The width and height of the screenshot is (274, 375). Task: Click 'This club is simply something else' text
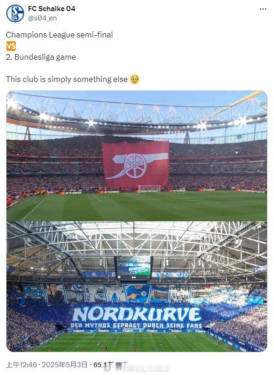[67, 80]
